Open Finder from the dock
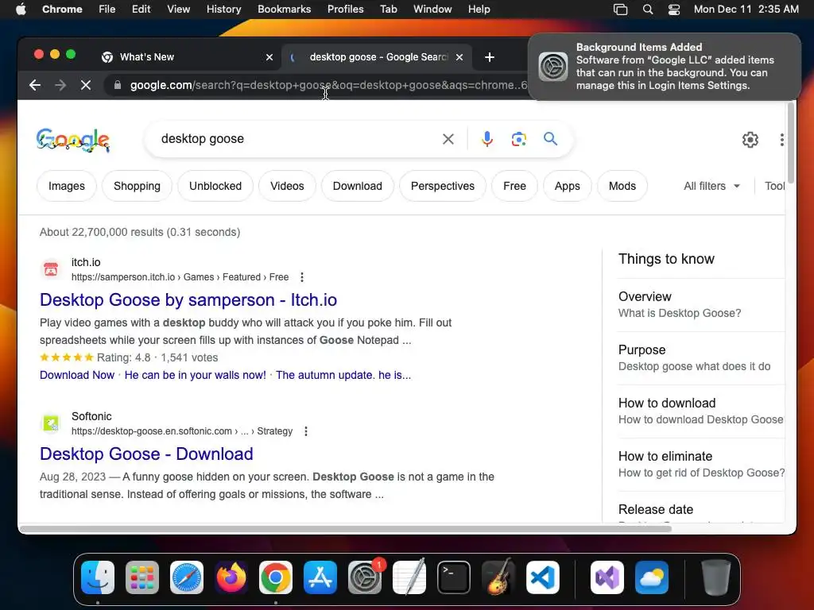The image size is (814, 610). pyautogui.click(x=98, y=577)
